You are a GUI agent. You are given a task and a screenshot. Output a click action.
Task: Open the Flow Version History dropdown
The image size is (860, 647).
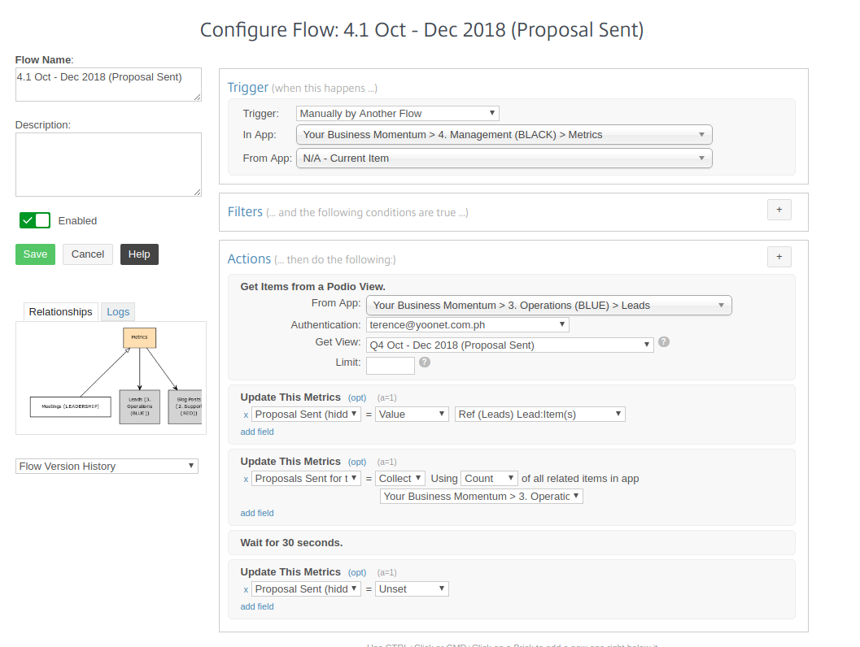[x=107, y=467]
